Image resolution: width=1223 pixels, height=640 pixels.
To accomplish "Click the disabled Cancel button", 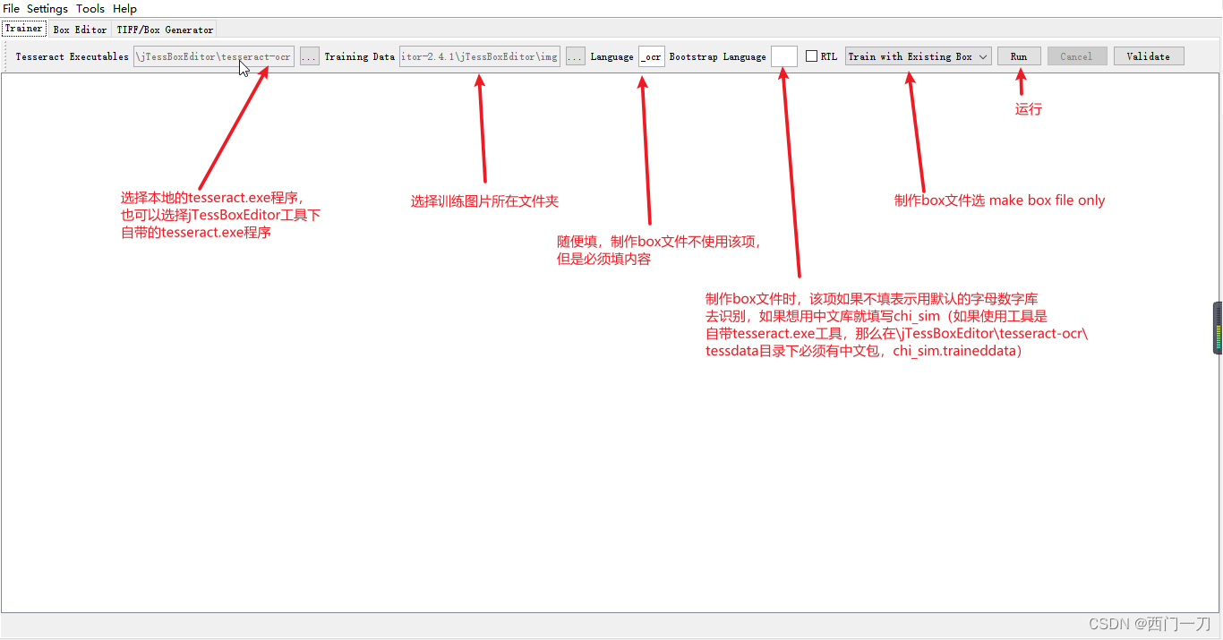I will (x=1076, y=55).
